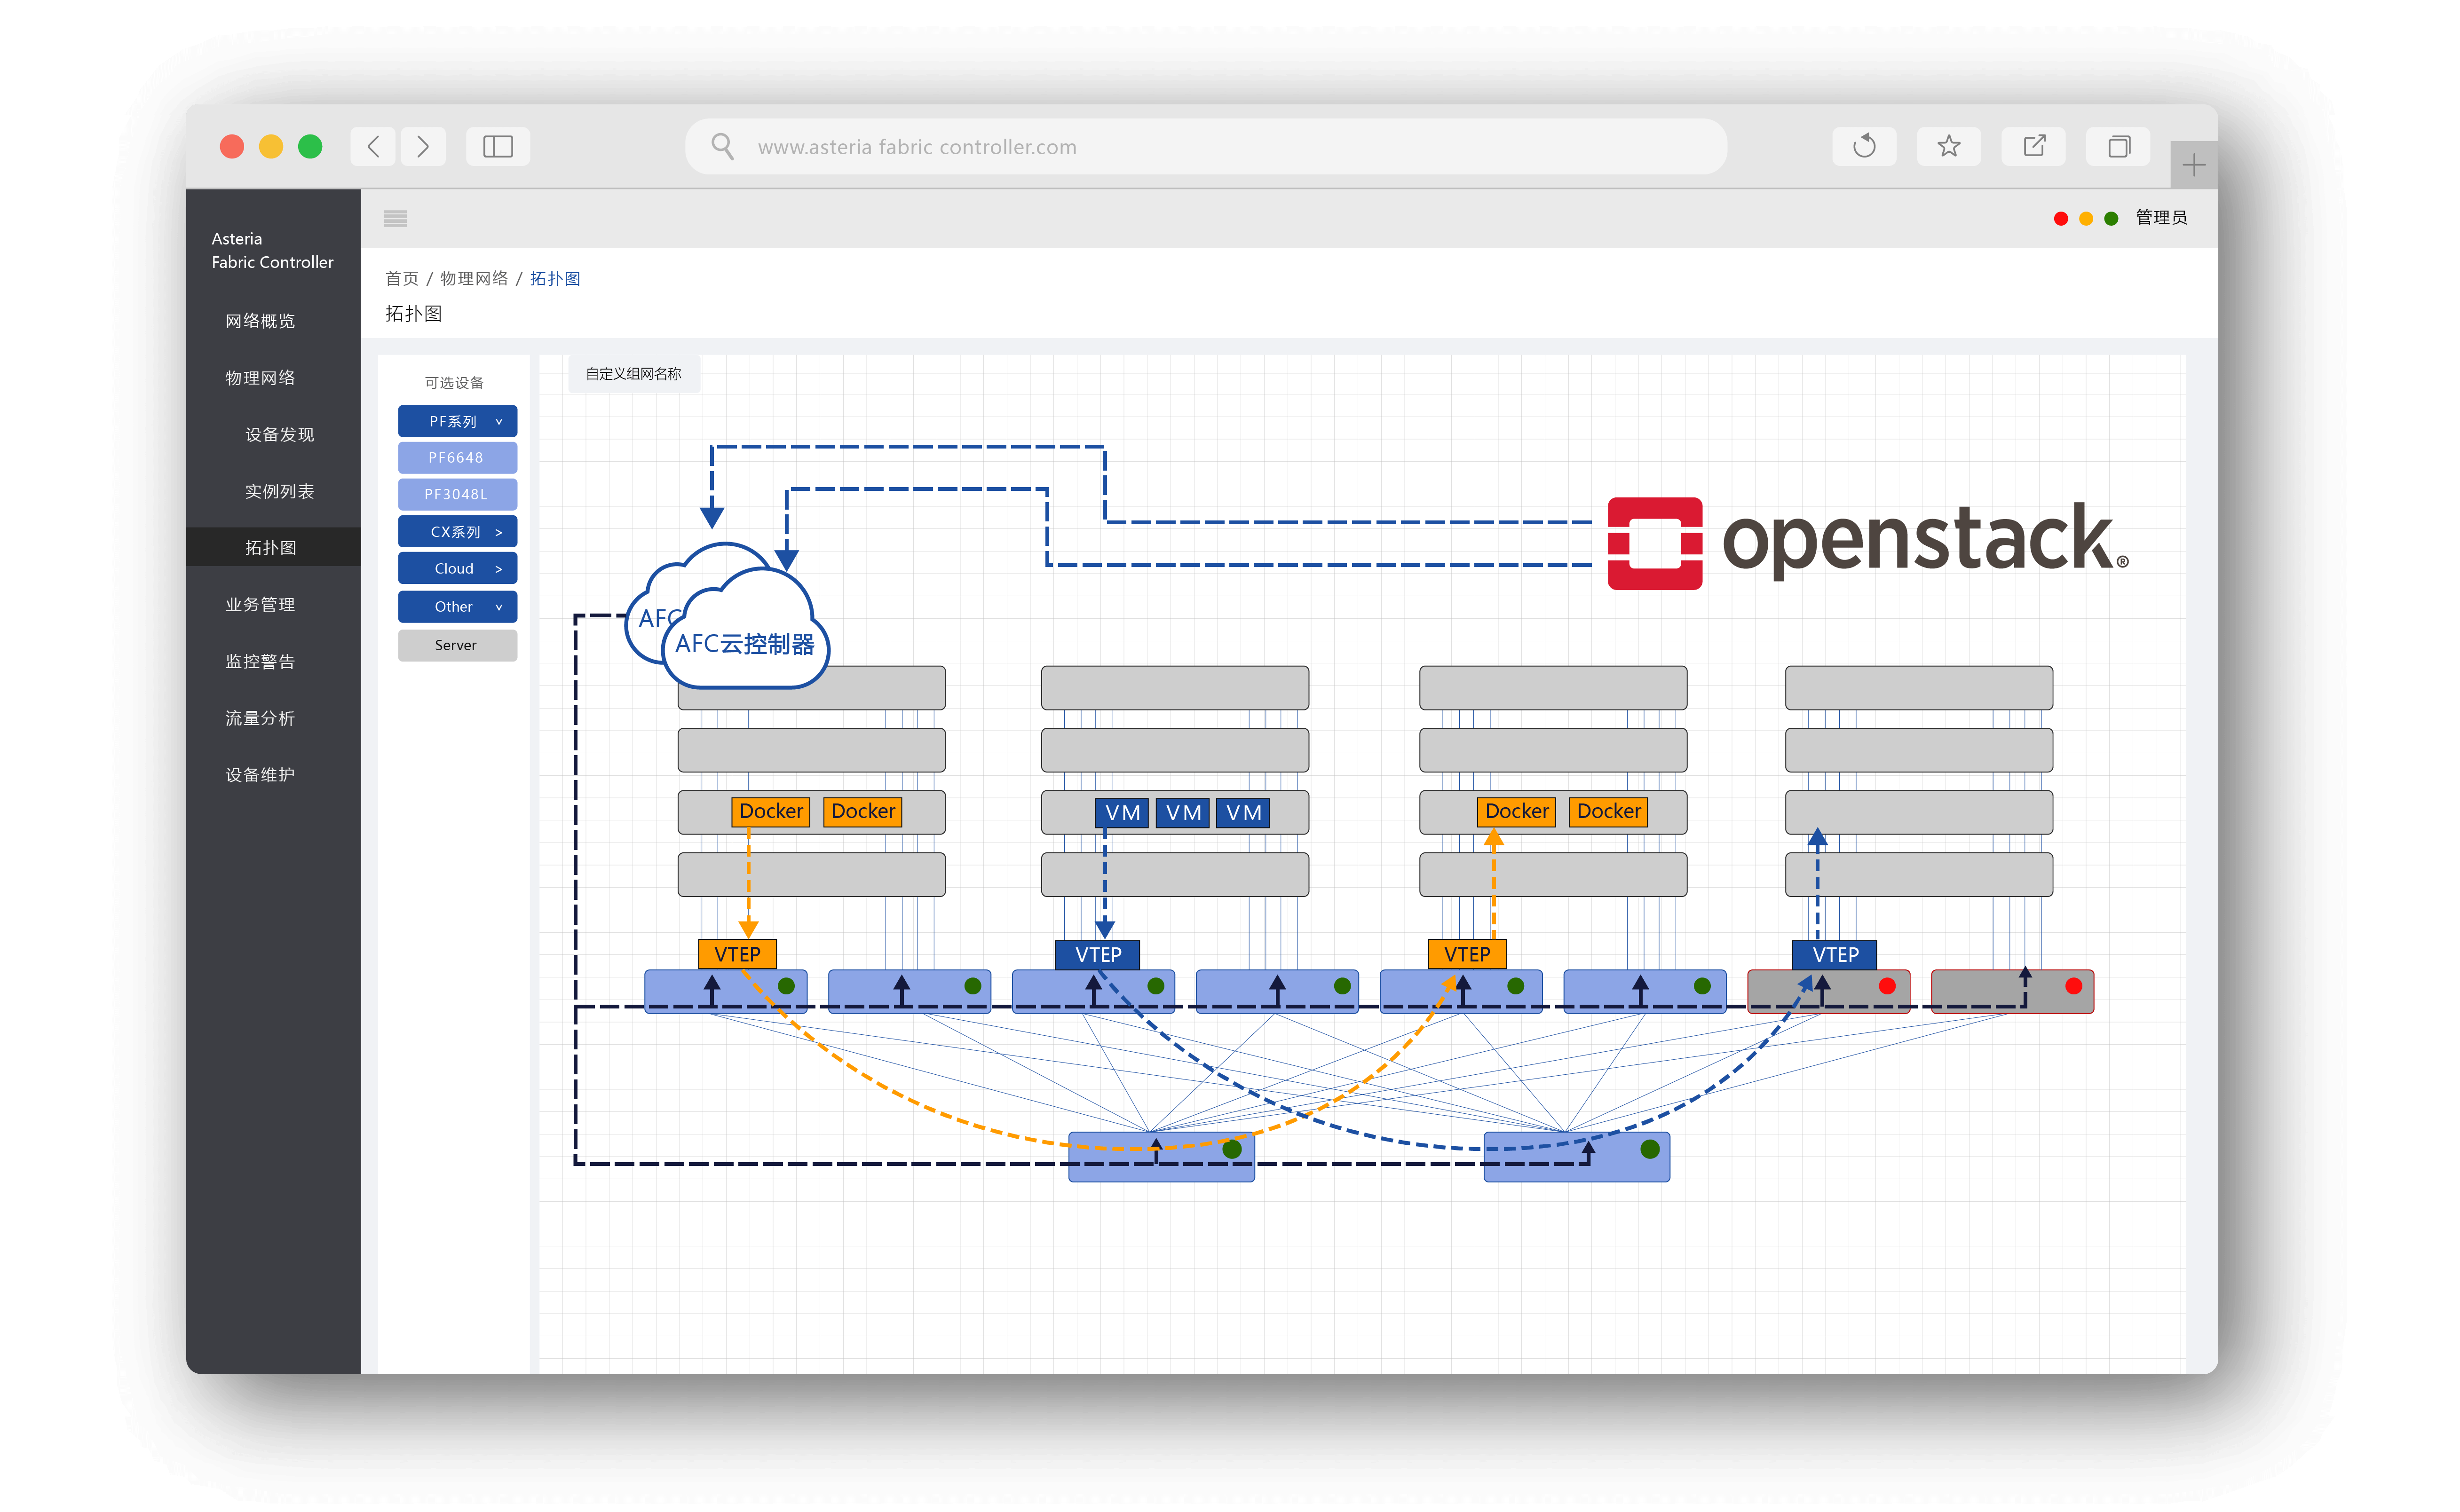Click the second Docker box in third rack
This screenshot has width=2460, height=1512.
[x=1609, y=812]
